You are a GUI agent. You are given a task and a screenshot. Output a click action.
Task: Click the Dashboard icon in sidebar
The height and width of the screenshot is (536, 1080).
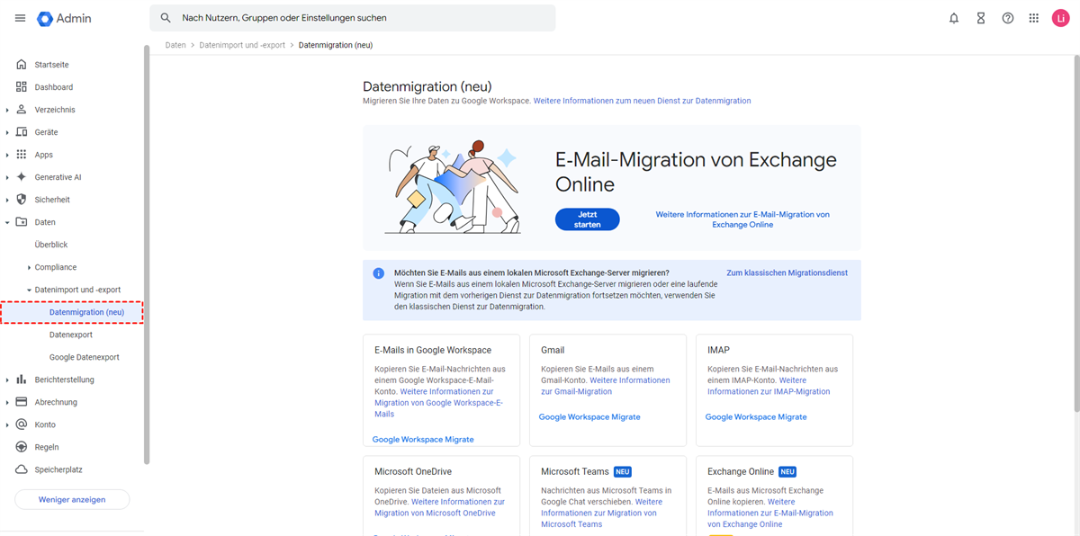tap(22, 87)
